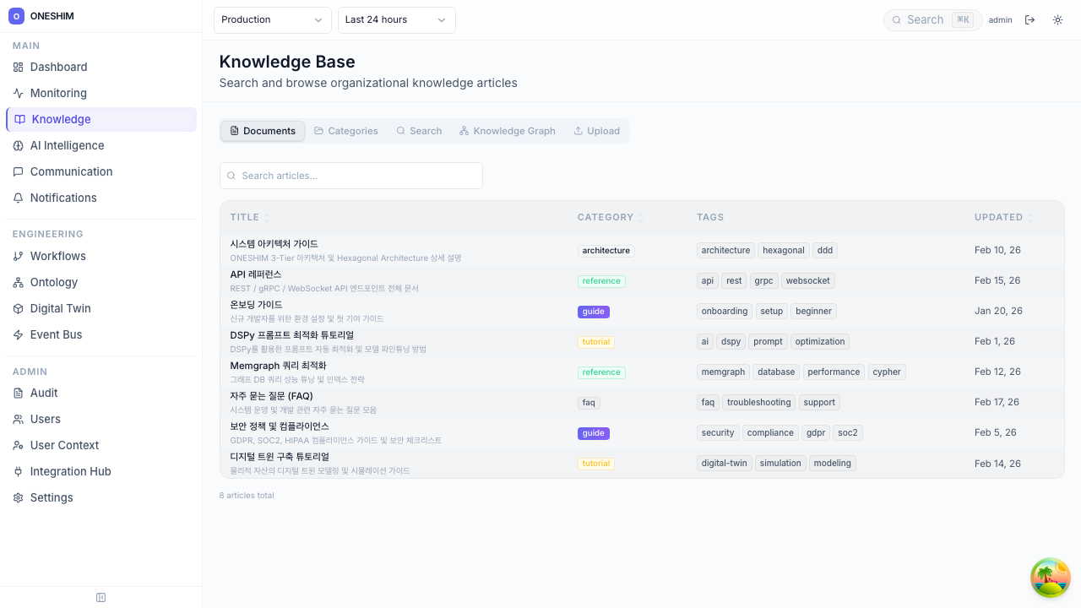Toggle light/dark theme sun icon
Image resolution: width=1081 pixels, height=608 pixels.
tap(1057, 20)
